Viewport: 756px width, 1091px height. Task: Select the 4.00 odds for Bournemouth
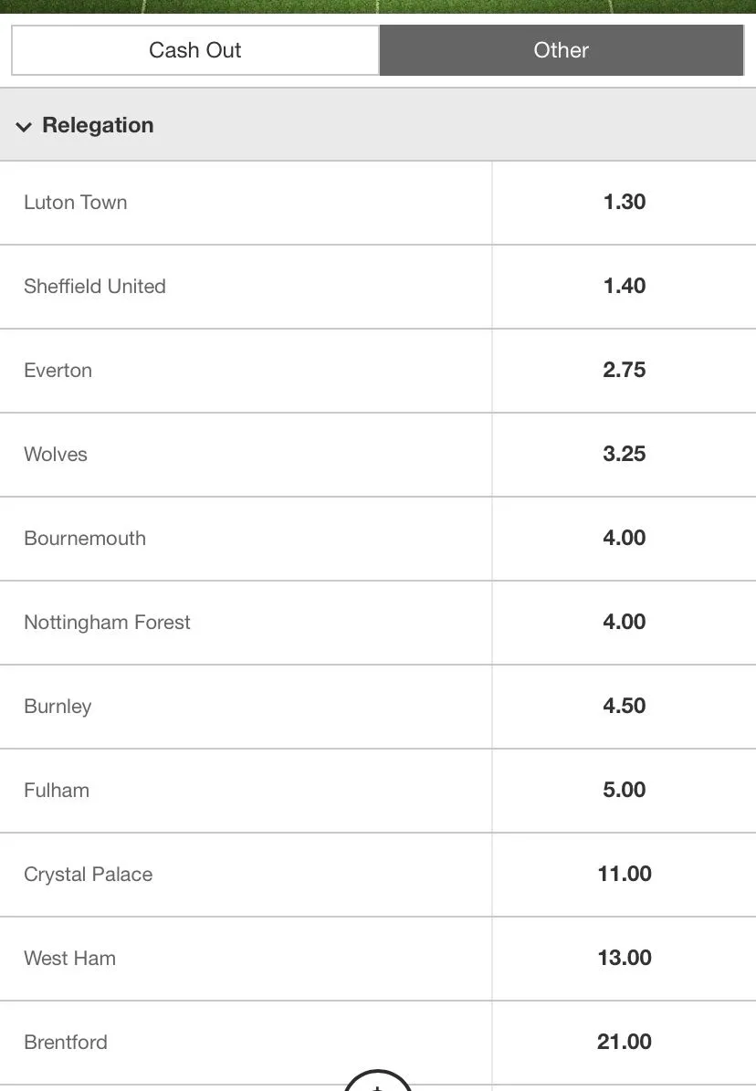click(624, 538)
